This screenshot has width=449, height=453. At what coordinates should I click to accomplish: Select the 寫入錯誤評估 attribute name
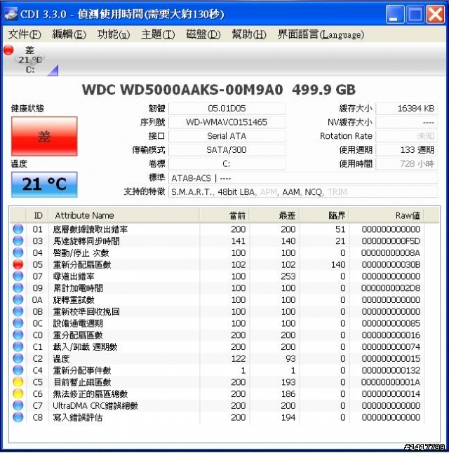pos(78,417)
